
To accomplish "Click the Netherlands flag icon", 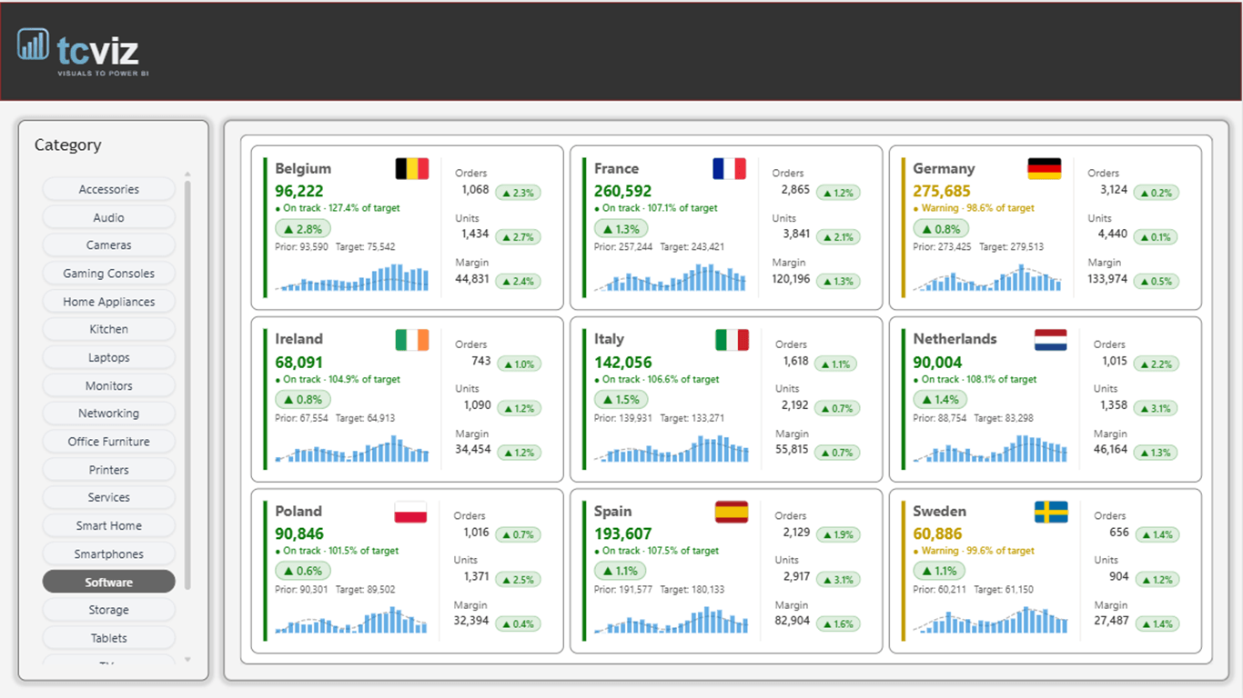I will pos(1051,340).
